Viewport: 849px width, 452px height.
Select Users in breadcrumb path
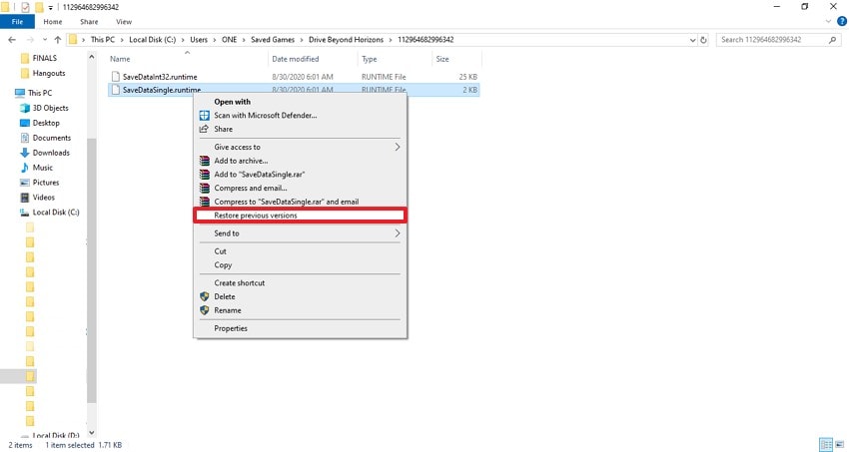[x=199, y=40]
